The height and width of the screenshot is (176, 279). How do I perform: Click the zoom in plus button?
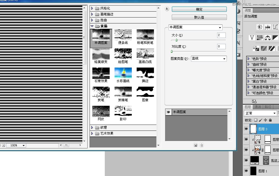click(x=4, y=145)
